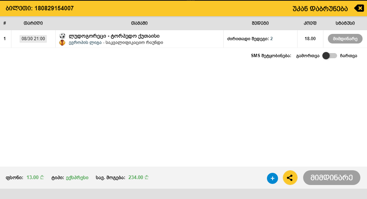The image size is (367, 199).
Task: Click the ძირითადი შედეგი: 2 result cell
Action: point(250,39)
